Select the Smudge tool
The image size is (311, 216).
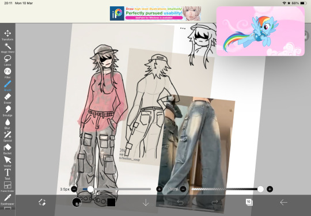(7, 111)
